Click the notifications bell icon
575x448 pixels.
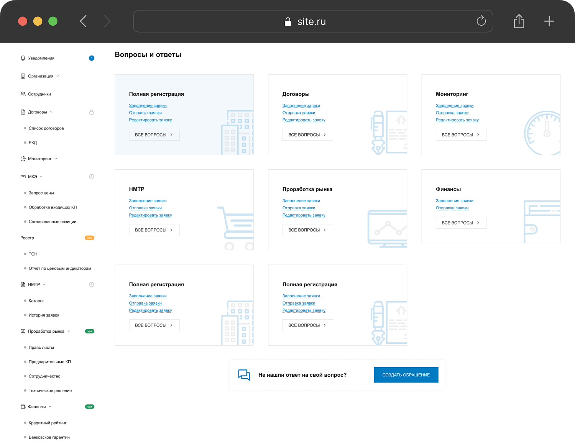tap(23, 58)
